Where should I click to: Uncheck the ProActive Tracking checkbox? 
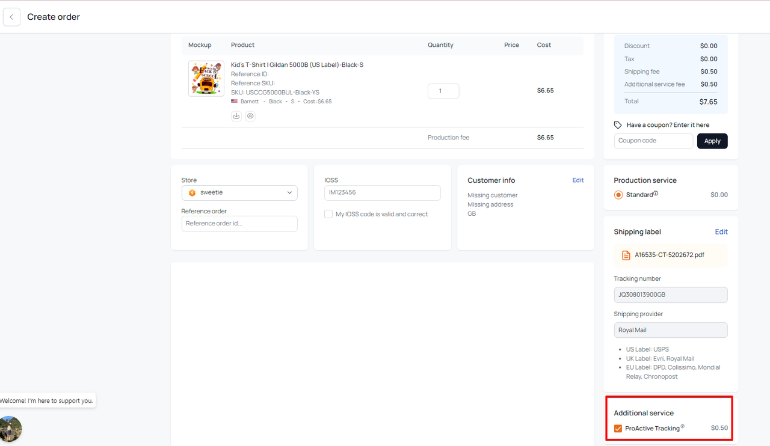click(x=618, y=429)
